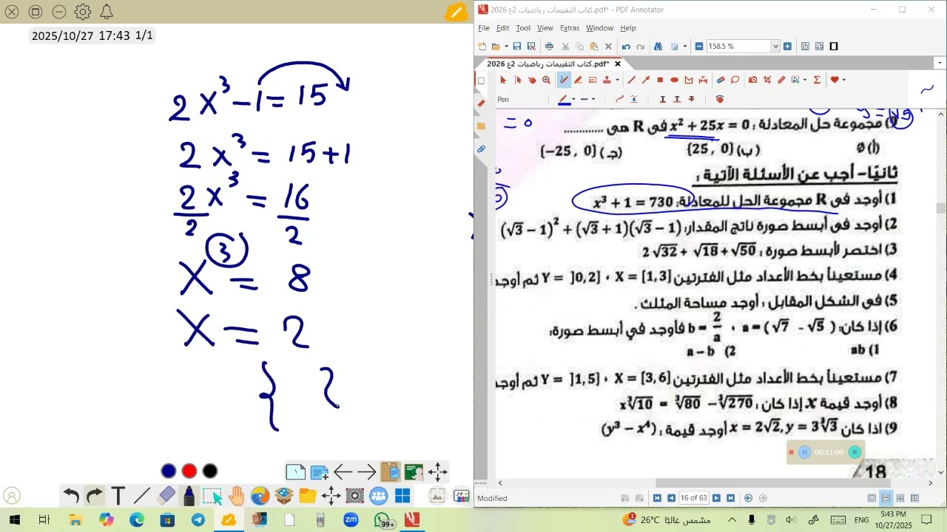Stop the screen recording
The image size is (947, 532).
[855, 452]
